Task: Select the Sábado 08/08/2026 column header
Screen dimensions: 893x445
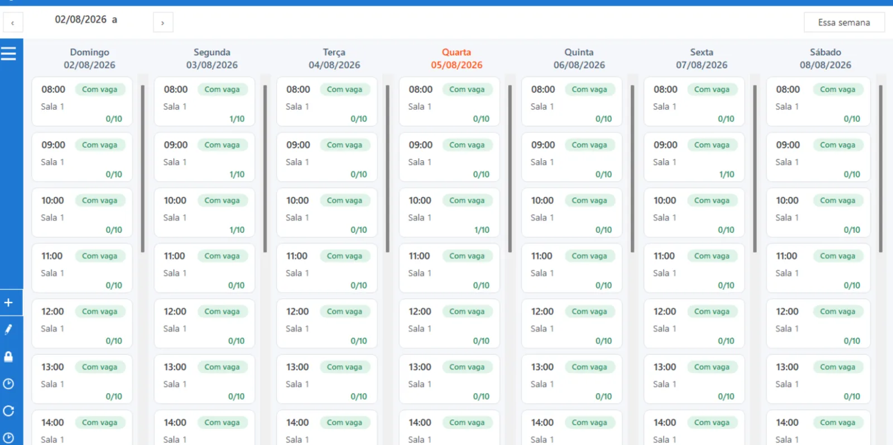Action: coord(825,59)
